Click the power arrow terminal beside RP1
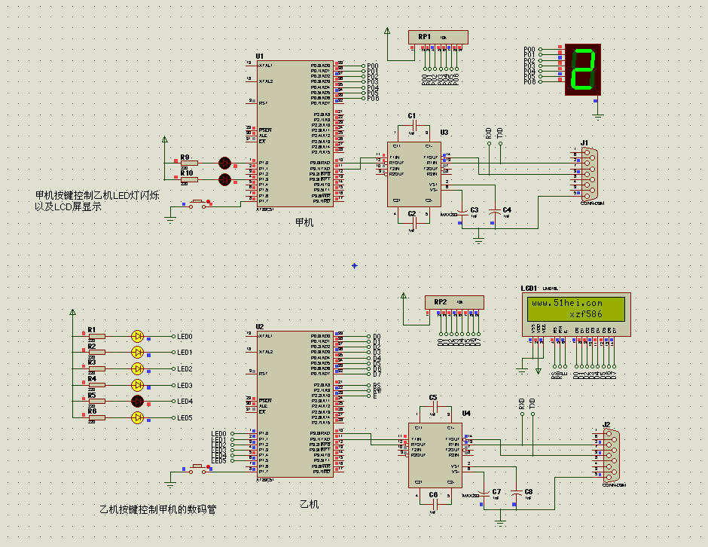708x547 pixels. coord(387,31)
